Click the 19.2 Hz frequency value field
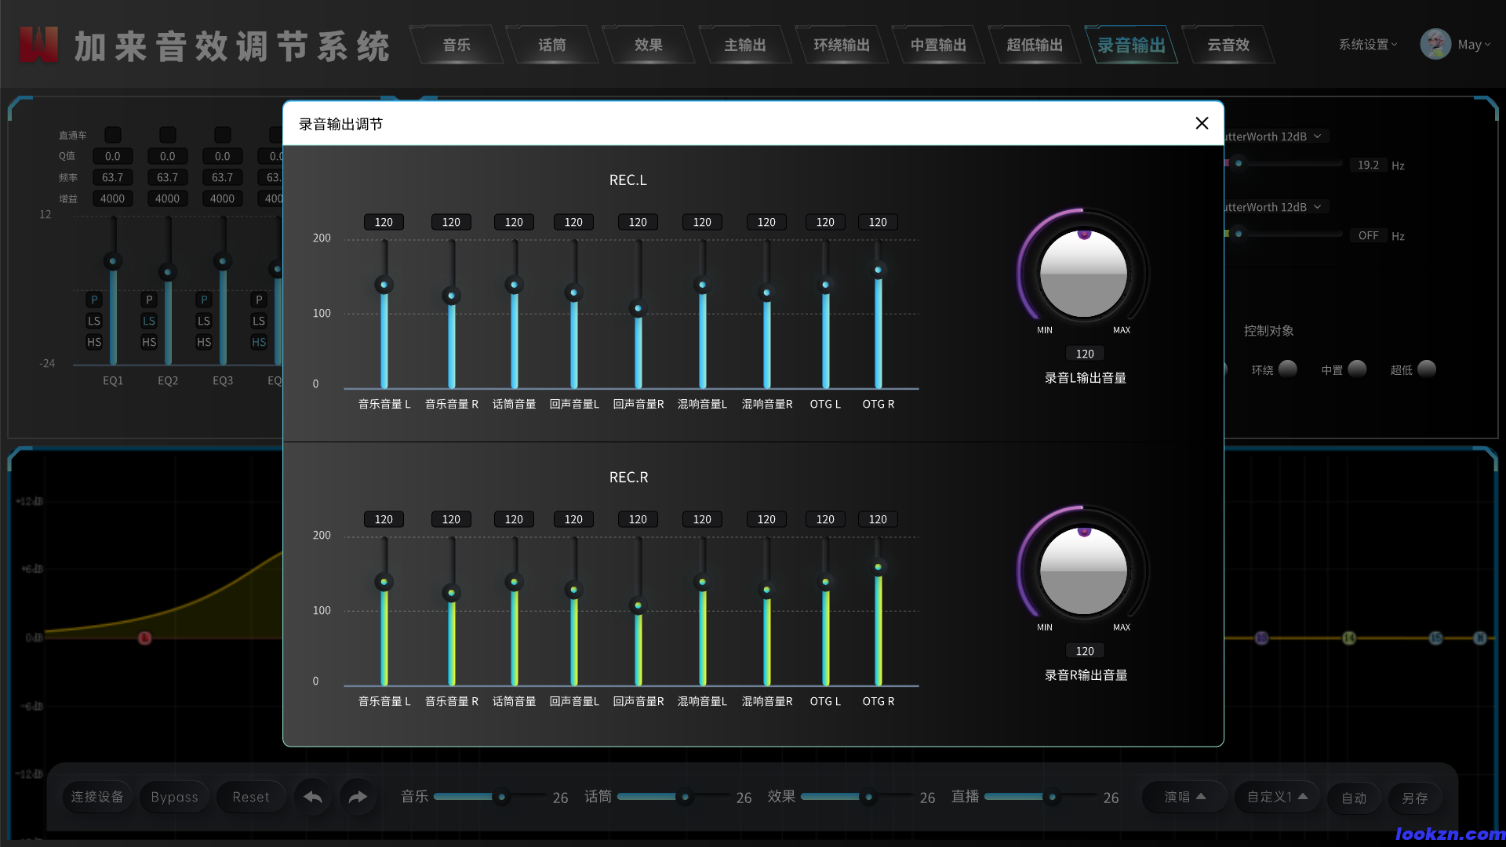The height and width of the screenshot is (847, 1506). (x=1368, y=165)
